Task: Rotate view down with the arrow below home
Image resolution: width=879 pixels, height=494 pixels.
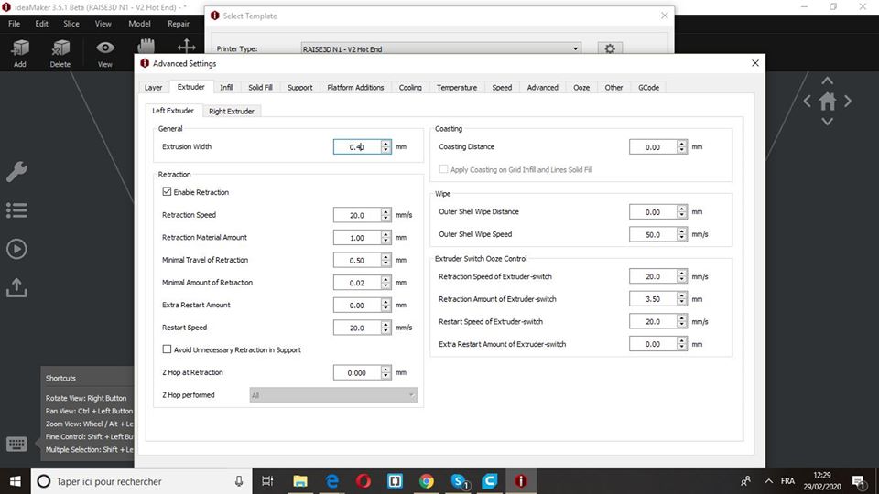Action: coord(828,122)
